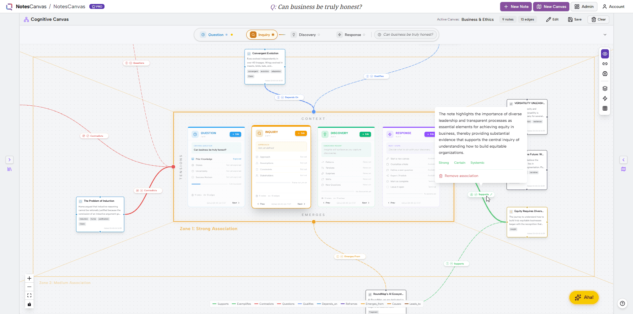Collapse the right side panel chevron

(623, 160)
